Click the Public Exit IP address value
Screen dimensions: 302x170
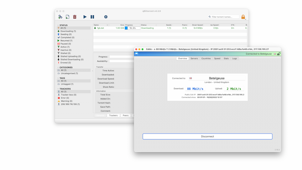[221, 95]
